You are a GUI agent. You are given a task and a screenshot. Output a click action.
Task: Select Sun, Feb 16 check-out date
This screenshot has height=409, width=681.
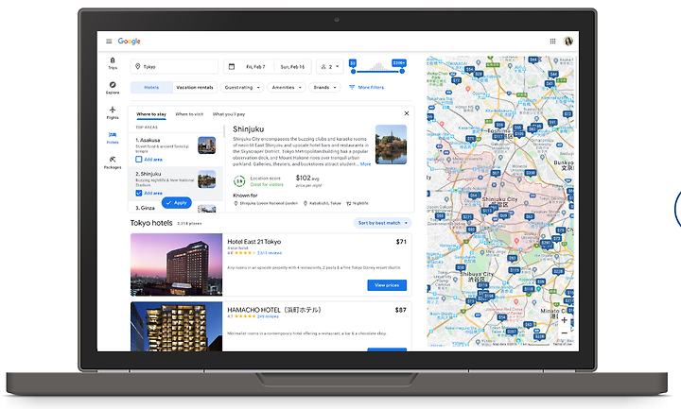(292, 67)
